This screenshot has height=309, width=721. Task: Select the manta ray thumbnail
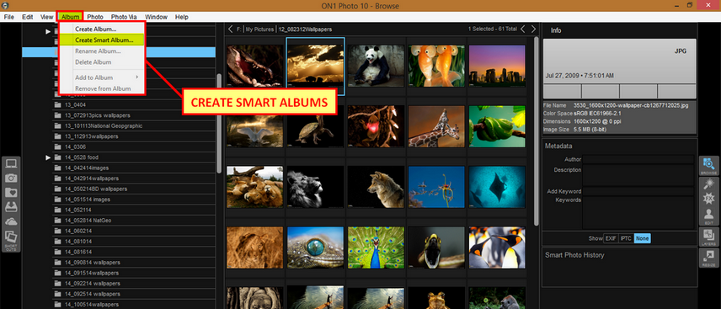coord(497,187)
